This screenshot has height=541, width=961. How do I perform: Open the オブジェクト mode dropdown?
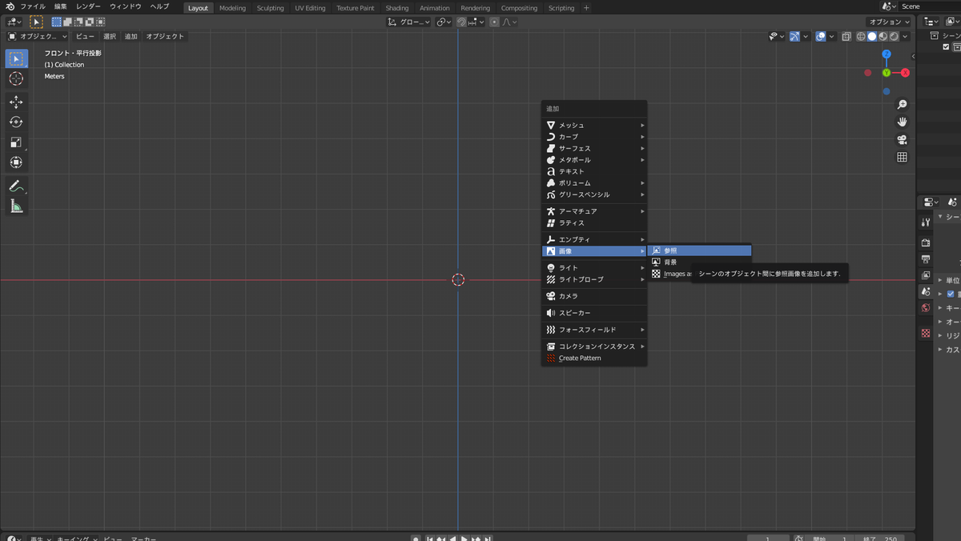38,36
